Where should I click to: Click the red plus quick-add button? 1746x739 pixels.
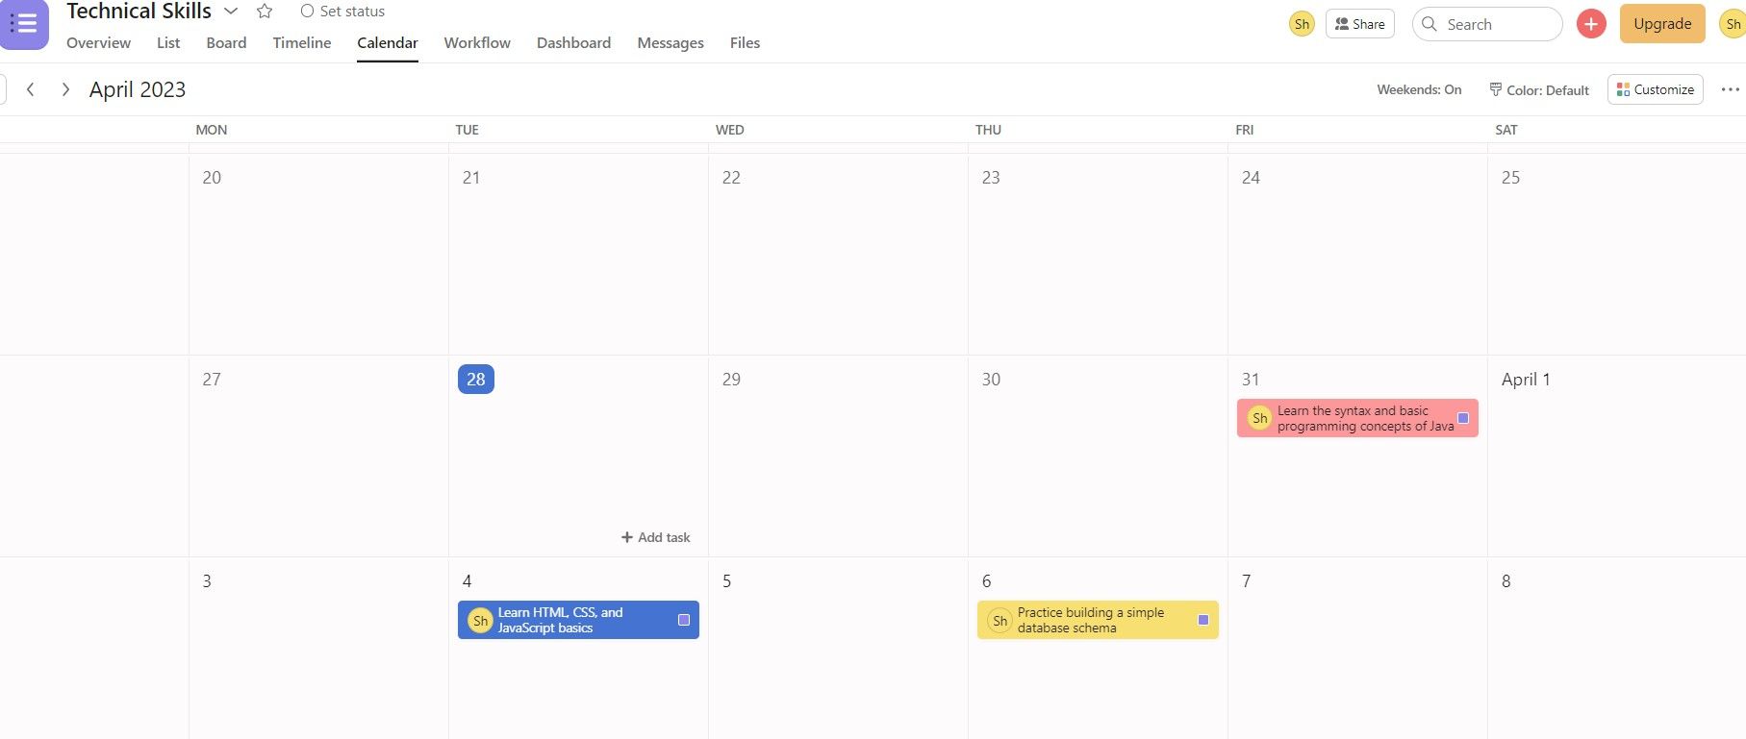tap(1591, 24)
